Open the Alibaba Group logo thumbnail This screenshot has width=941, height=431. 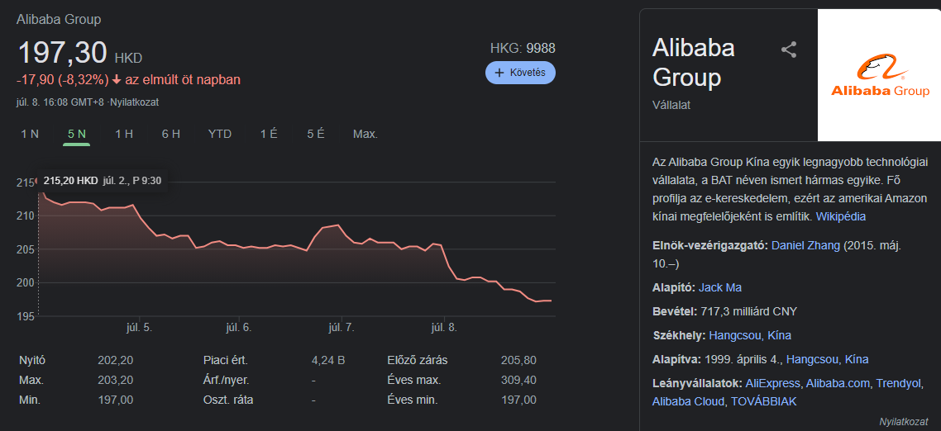pyautogui.click(x=879, y=75)
